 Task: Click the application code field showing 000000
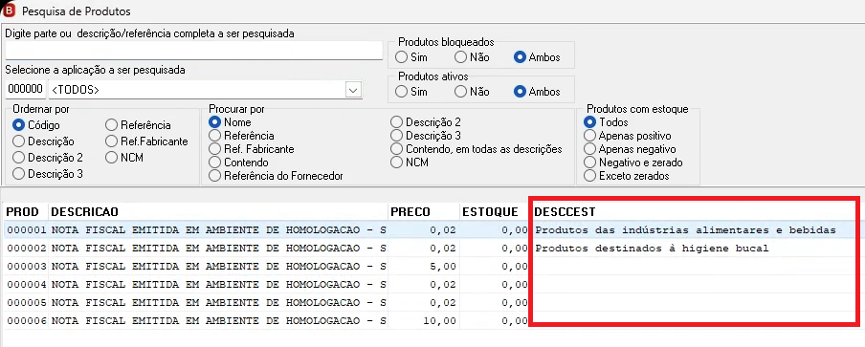[x=26, y=89]
